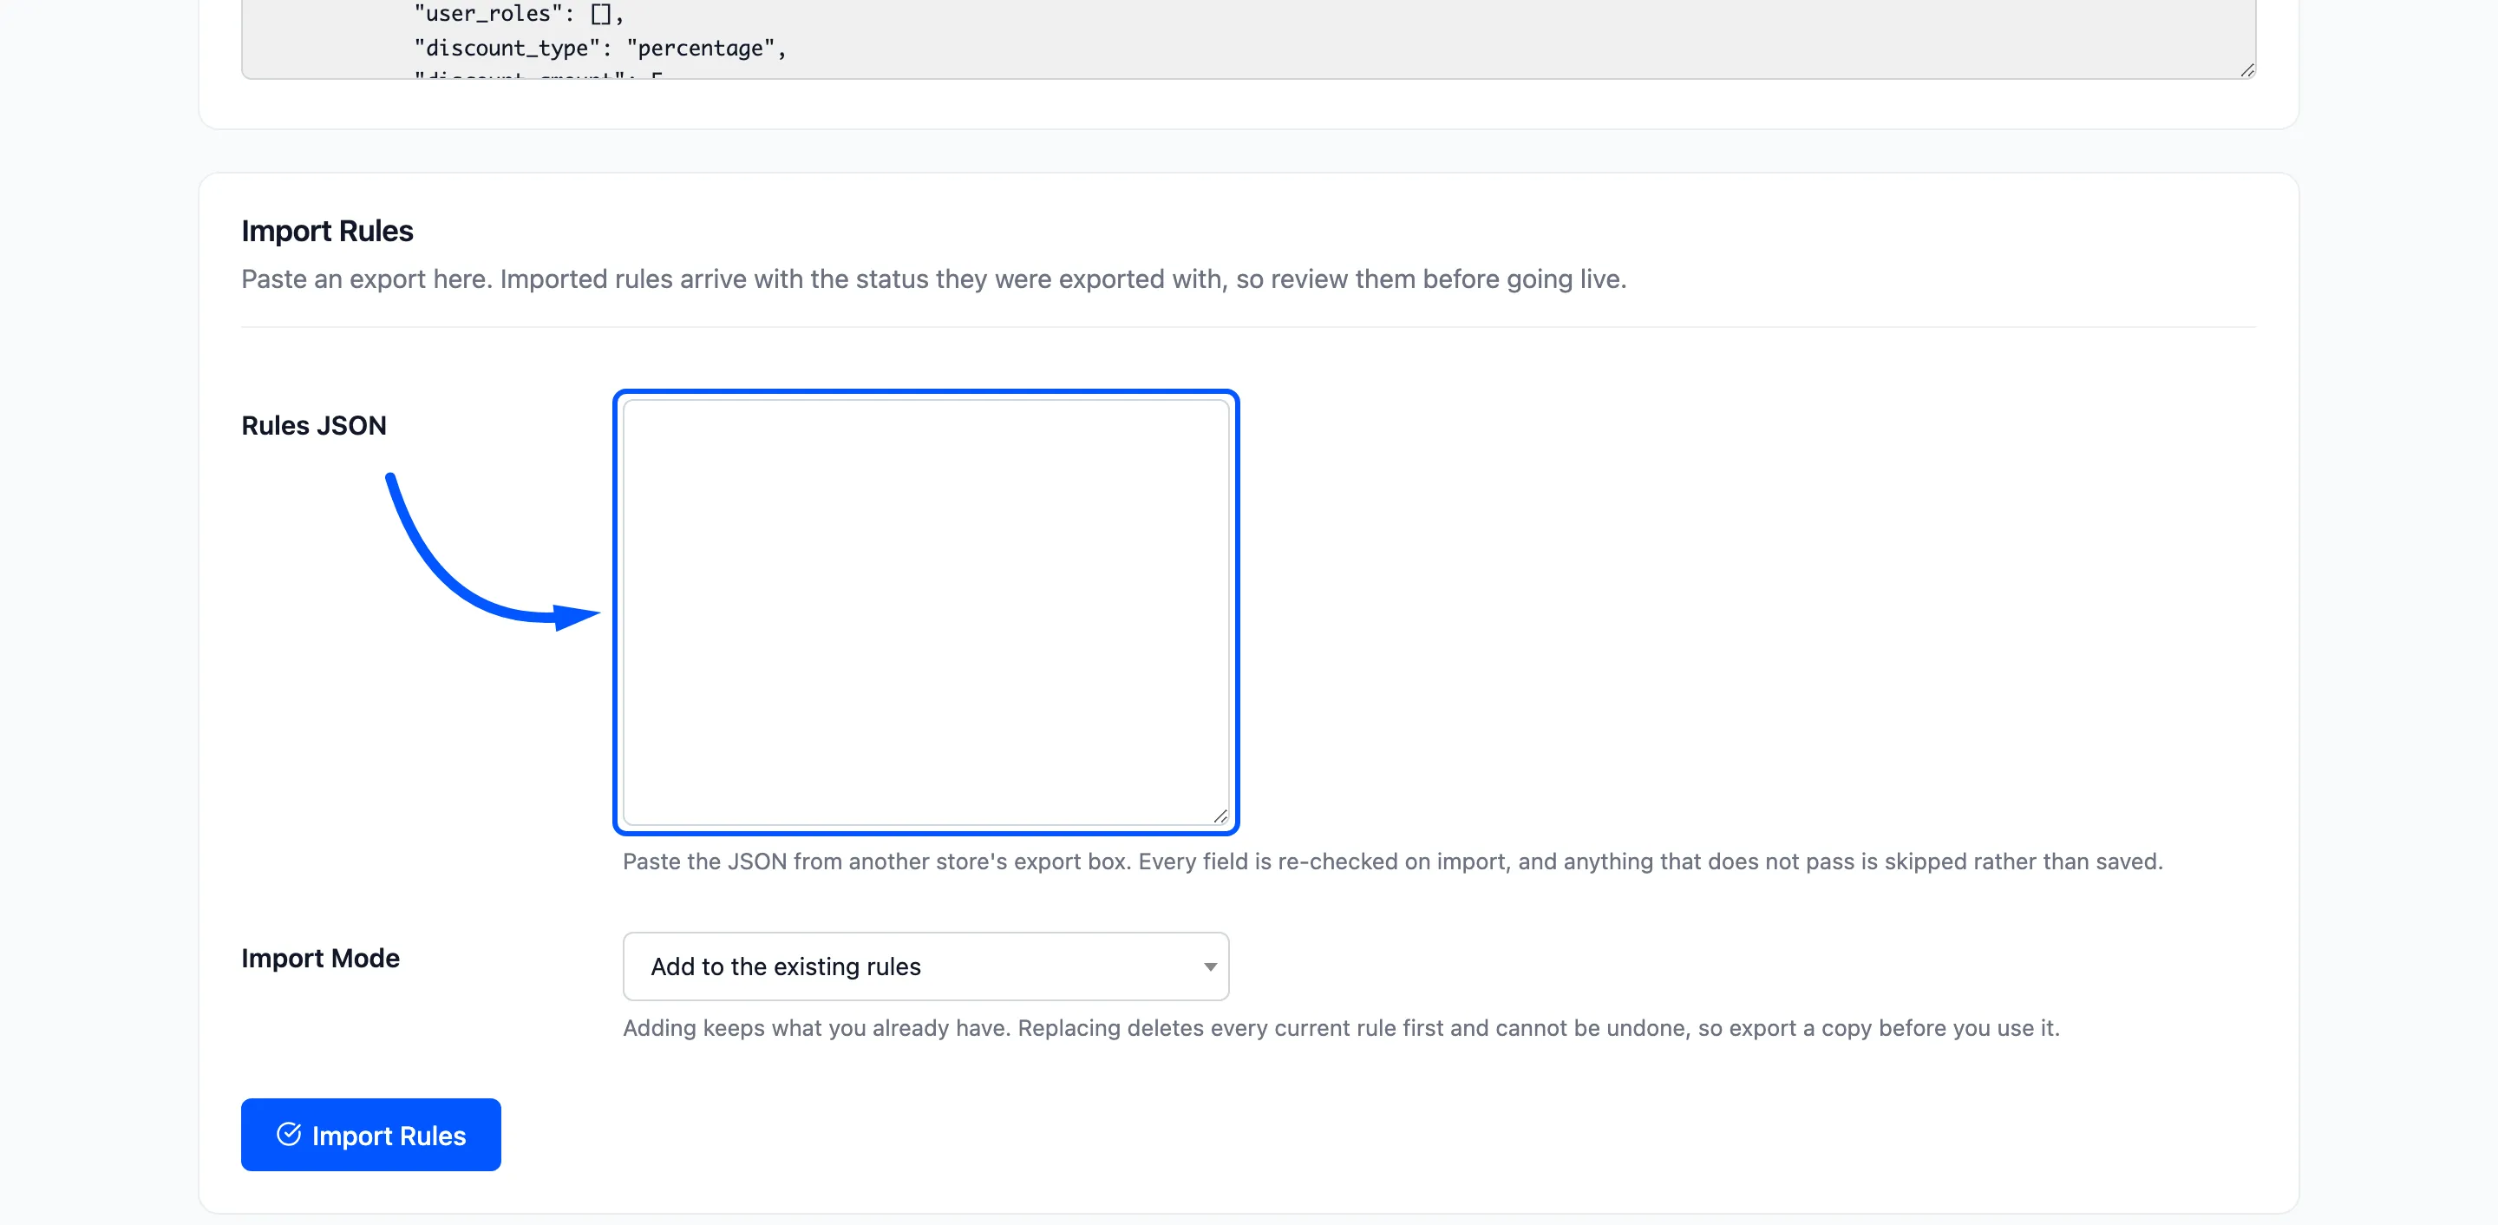2498x1225 pixels.
Task: Click the export JSON textarea at top
Action: point(1248,39)
